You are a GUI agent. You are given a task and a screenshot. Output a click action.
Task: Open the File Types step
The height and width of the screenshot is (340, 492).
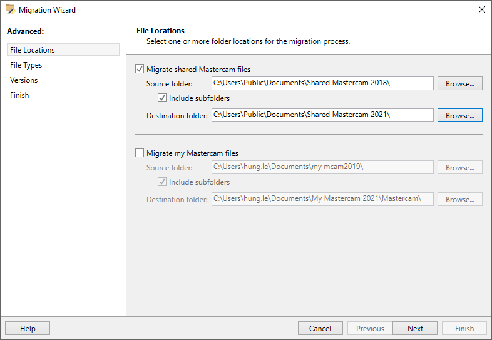coord(26,64)
